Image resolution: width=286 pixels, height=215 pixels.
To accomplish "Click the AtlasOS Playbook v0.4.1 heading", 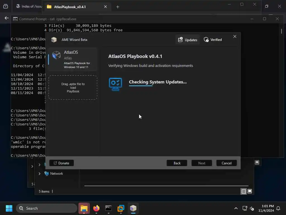I will (135, 56).
